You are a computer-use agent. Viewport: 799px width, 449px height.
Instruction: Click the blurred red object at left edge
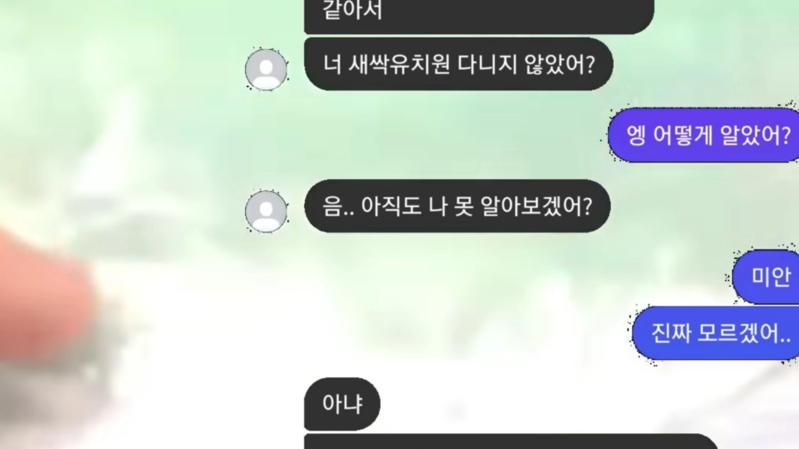(x=43, y=292)
